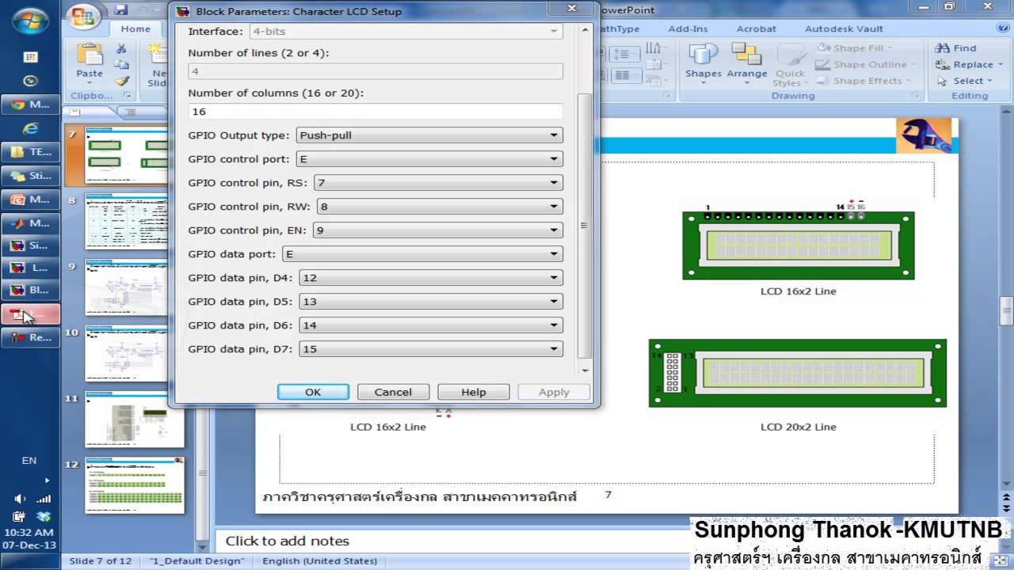Switch to the Re... recorder taskbar button
The height and width of the screenshot is (570, 1014).
click(31, 337)
